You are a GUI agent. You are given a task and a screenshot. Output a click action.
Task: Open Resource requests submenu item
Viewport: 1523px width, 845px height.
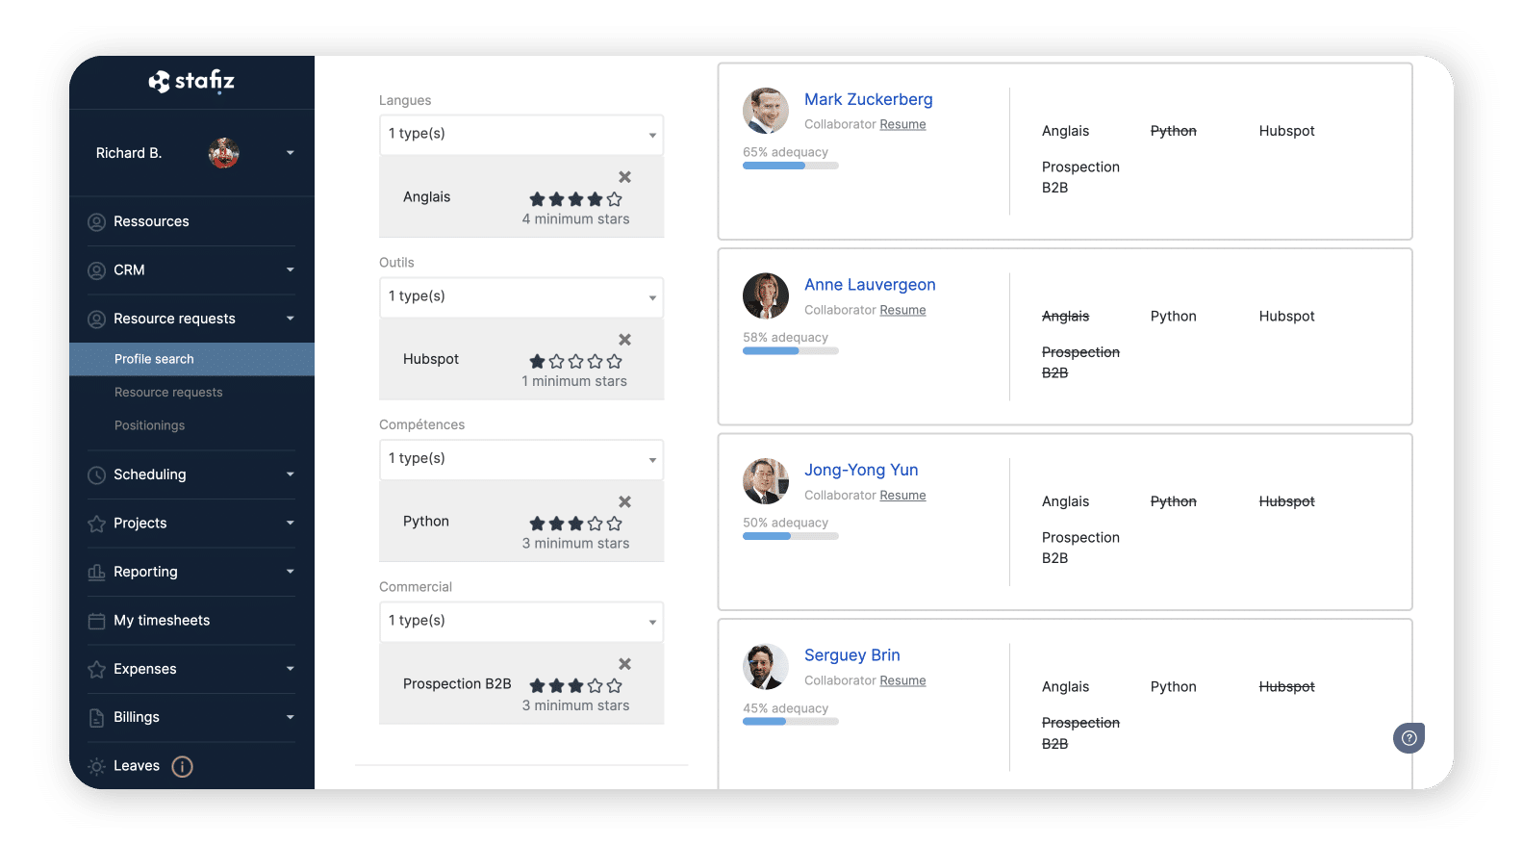(x=168, y=393)
